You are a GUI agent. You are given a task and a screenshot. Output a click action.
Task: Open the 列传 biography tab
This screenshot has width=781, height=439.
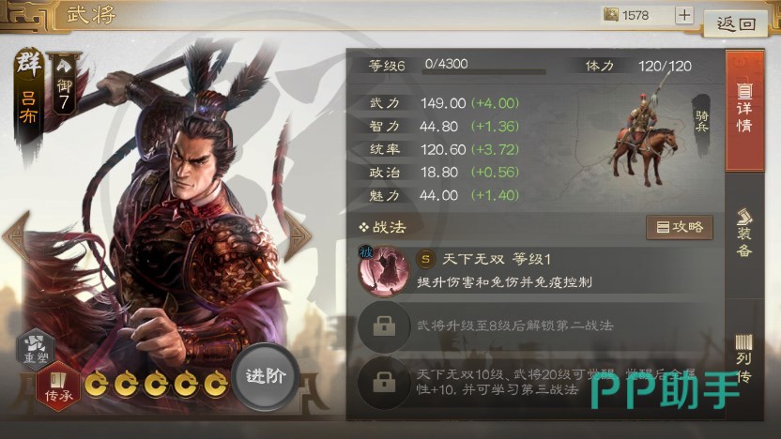(744, 358)
